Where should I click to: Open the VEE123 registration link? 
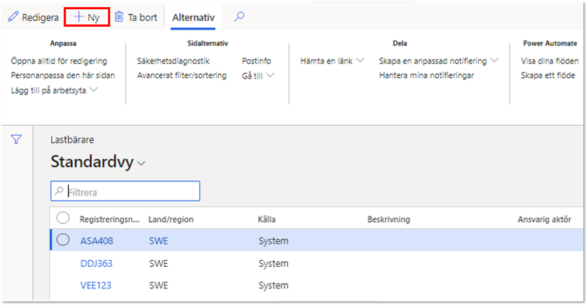pyautogui.click(x=96, y=286)
